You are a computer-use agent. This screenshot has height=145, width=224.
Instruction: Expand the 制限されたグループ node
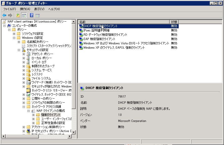tap(24, 66)
